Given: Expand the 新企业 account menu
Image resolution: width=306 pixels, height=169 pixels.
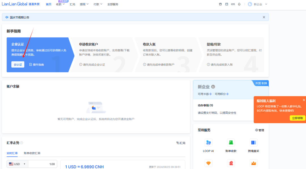Looking at the screenshot, I should click(x=258, y=4).
